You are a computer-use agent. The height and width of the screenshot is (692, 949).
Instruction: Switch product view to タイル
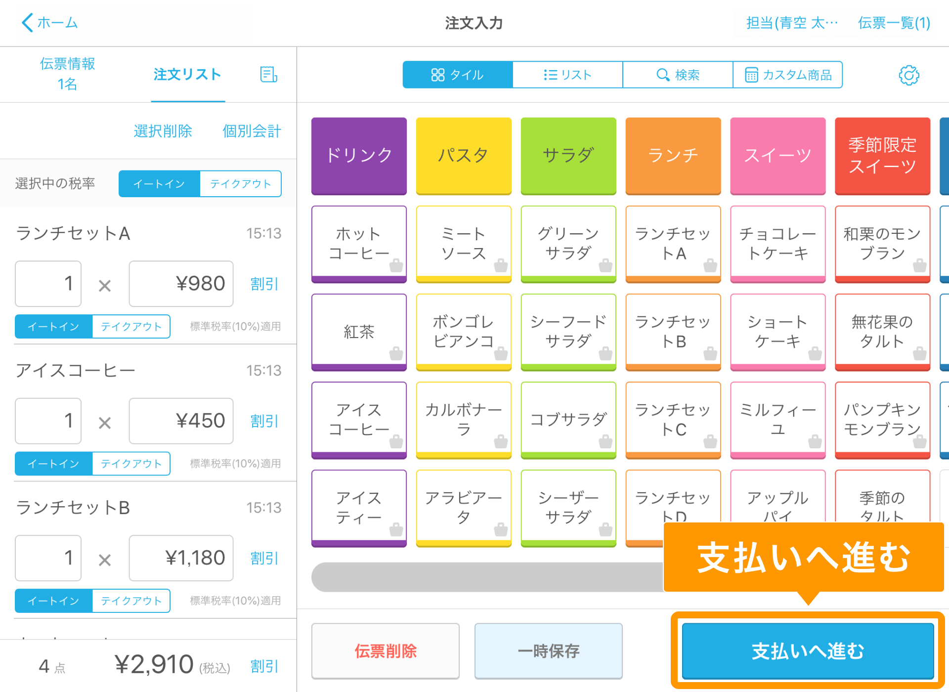(458, 75)
